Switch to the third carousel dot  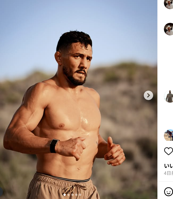click(x=72, y=195)
